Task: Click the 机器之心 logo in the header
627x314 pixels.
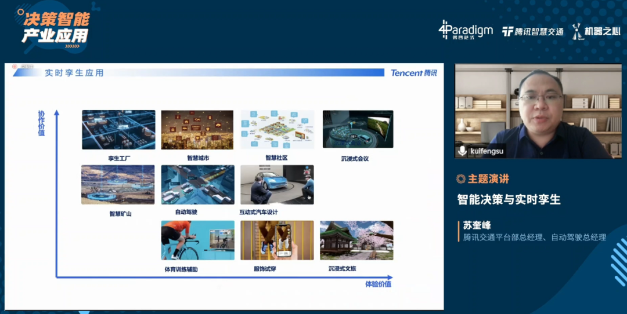Action: [596, 31]
